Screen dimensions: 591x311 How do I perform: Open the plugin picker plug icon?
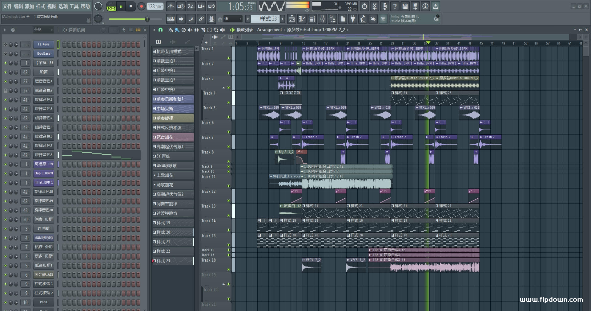coord(353,19)
